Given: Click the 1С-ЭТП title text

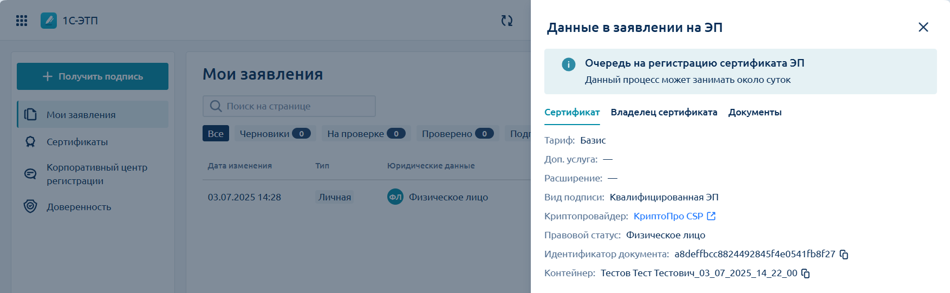Looking at the screenshot, I should coord(80,21).
